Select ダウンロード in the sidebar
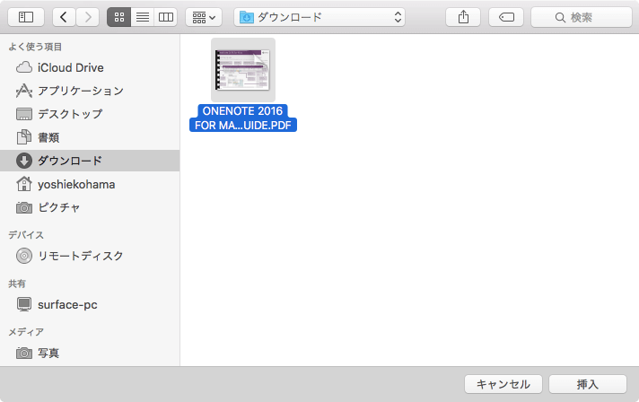Screen dimensions: 639x402 pos(90,161)
